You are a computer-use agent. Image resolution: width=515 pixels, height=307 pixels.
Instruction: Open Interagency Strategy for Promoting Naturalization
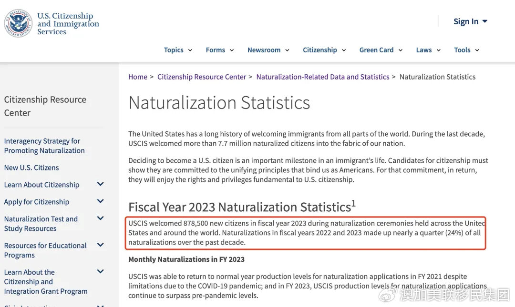(44, 146)
